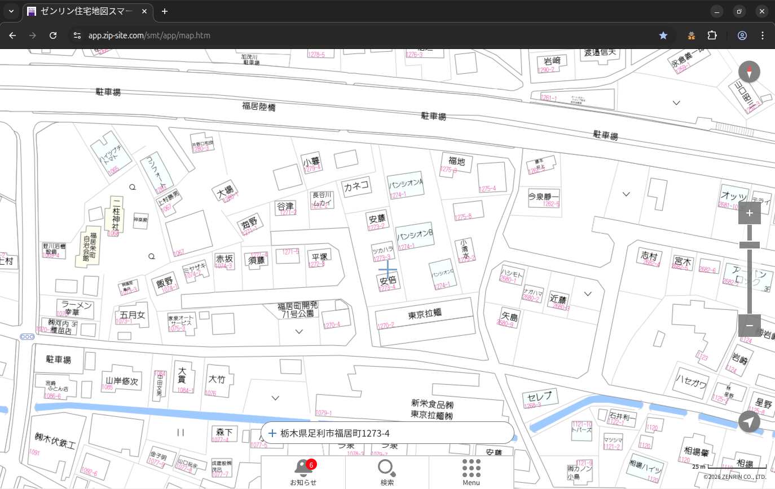The height and width of the screenshot is (489, 775).
Task: Open the tab search dropdown arrow
Action: pyautogui.click(x=11, y=11)
